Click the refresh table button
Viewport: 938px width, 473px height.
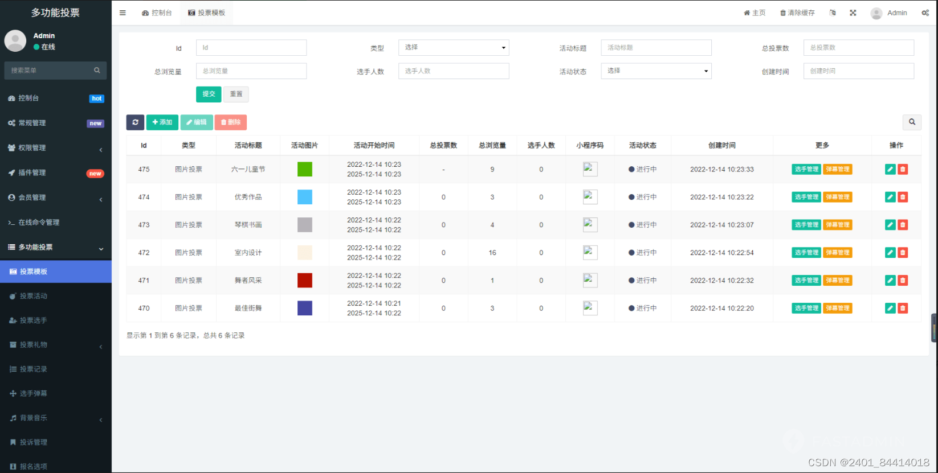pyautogui.click(x=135, y=122)
